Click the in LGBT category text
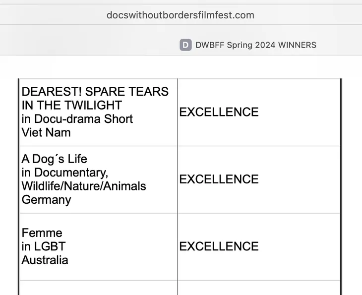Image resolution: width=362 pixels, height=295 pixels. click(x=44, y=246)
